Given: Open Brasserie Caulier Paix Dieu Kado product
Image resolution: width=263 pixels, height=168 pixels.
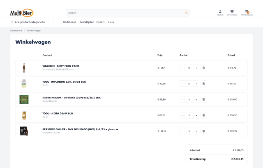Looking at the screenshot, I should tap(81, 129).
